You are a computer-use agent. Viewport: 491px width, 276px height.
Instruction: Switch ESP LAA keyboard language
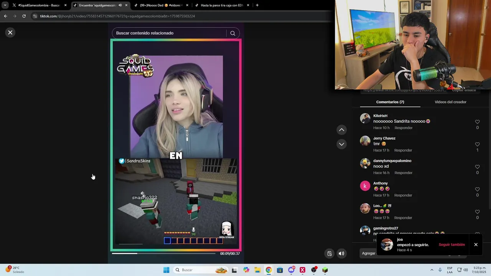(x=450, y=270)
